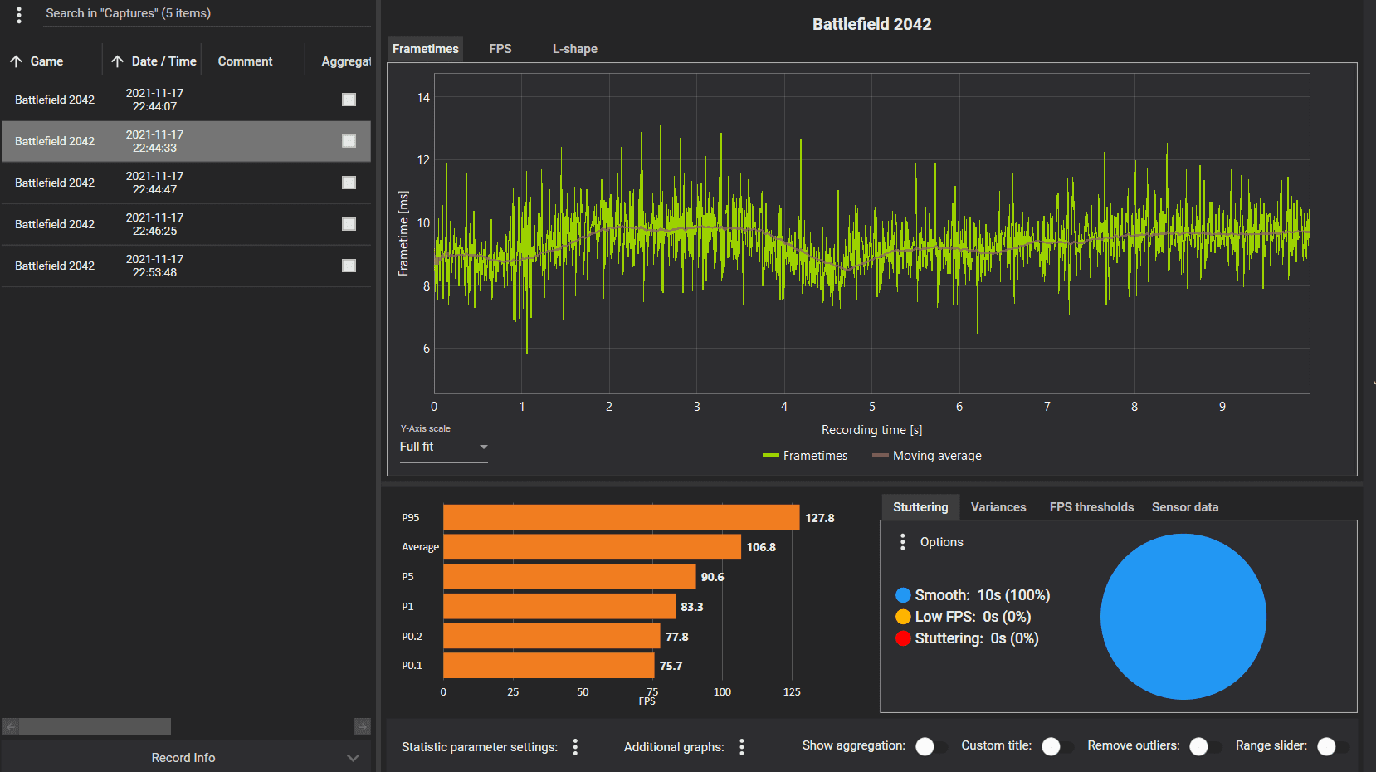Click the P0.1 bar showing 75.7
Image resolution: width=1376 pixels, height=772 pixels.
point(549,666)
